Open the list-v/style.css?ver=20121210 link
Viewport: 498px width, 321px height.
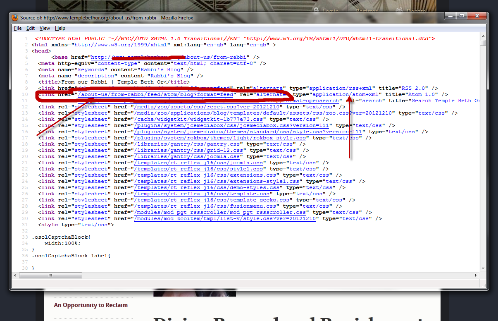coord(225,218)
